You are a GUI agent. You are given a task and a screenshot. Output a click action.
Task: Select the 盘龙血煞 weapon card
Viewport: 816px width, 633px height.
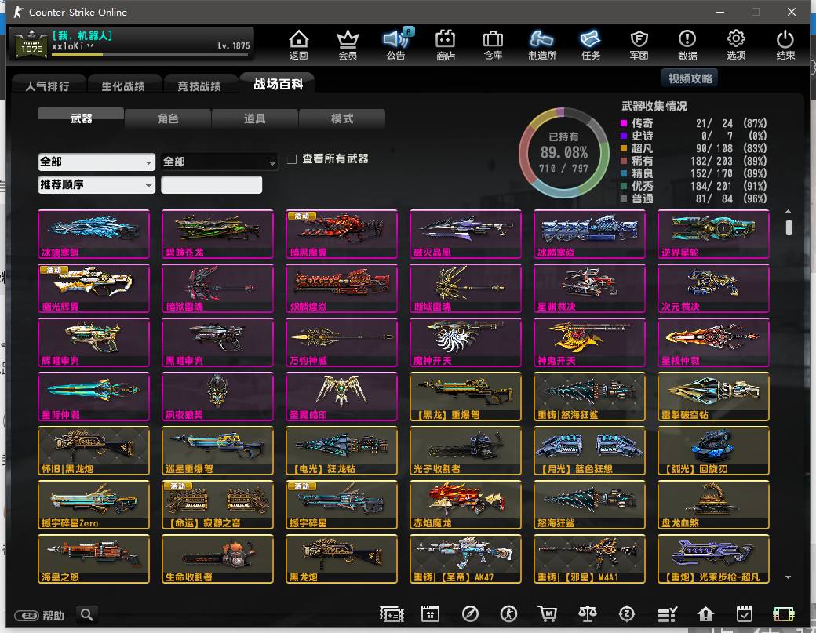(713, 504)
